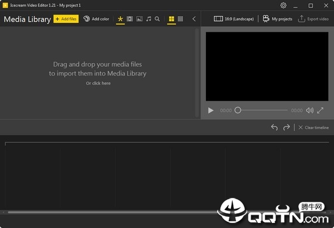Click the Icecream Video Editor app icon
Viewport: 334px width, 228px height.
(x=6, y=6)
